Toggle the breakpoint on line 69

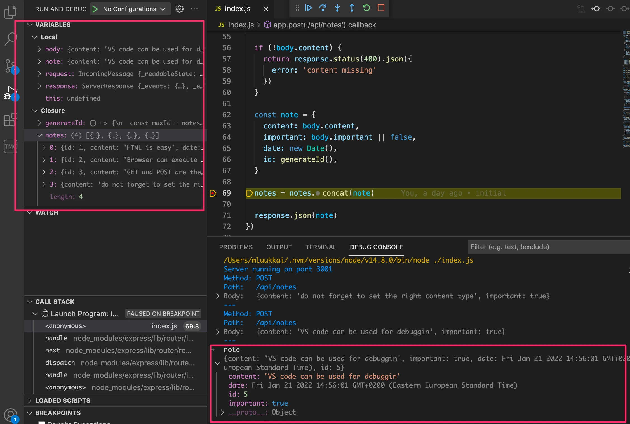click(213, 193)
